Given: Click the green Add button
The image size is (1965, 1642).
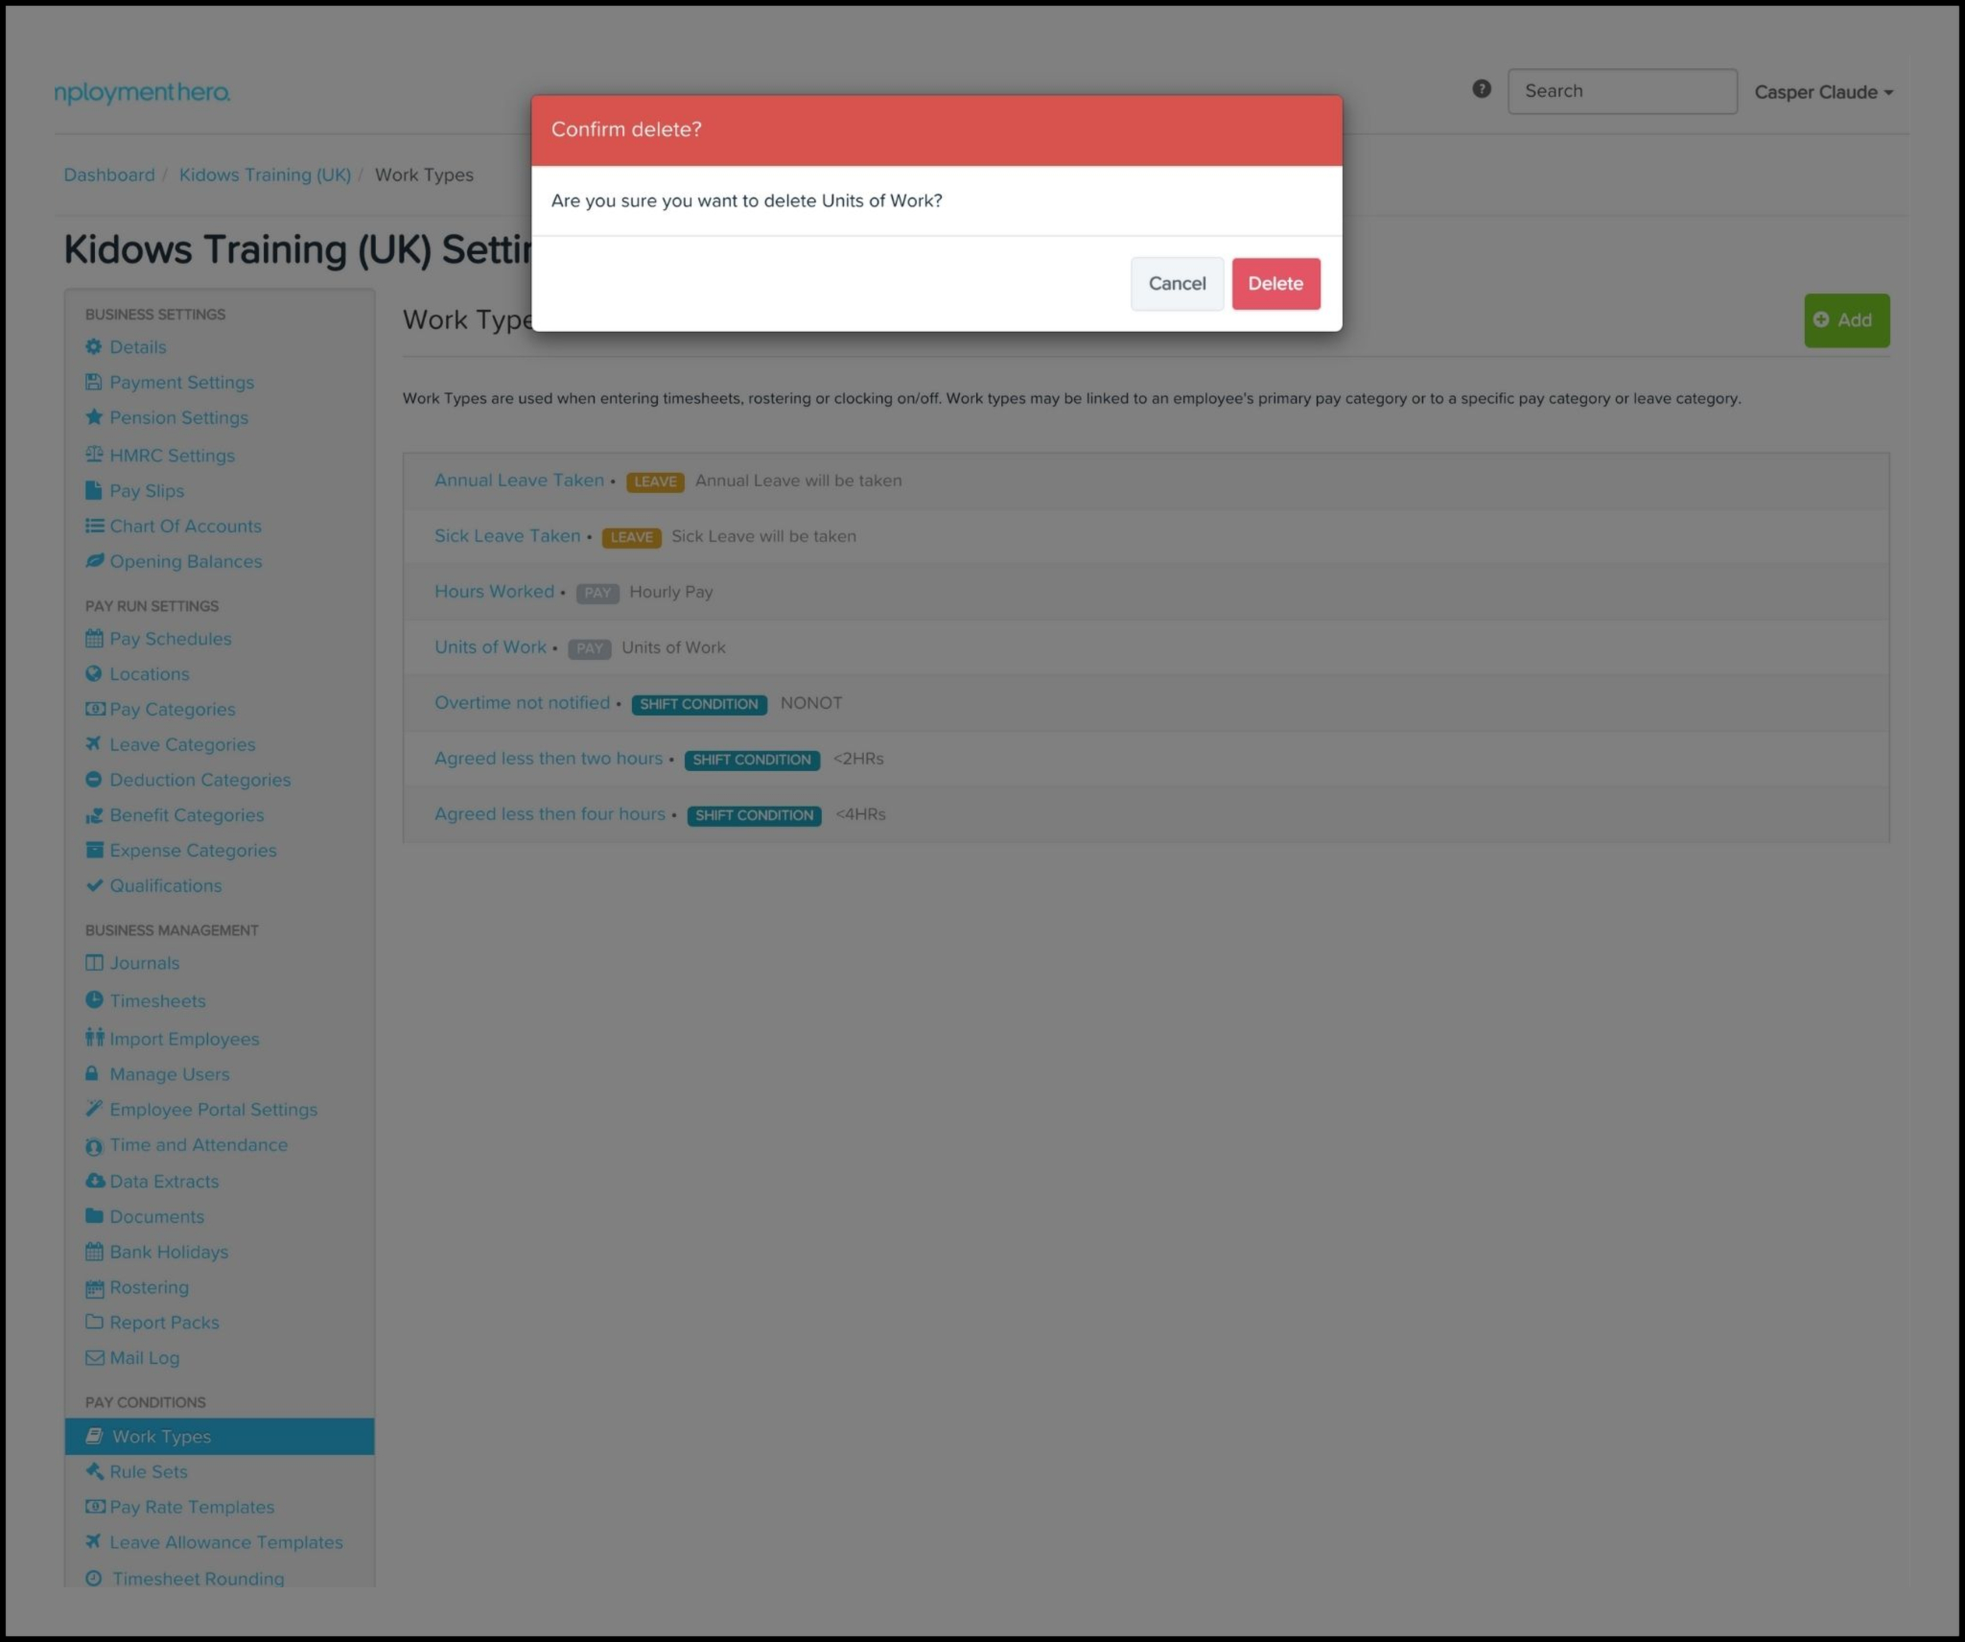Looking at the screenshot, I should 1845,320.
